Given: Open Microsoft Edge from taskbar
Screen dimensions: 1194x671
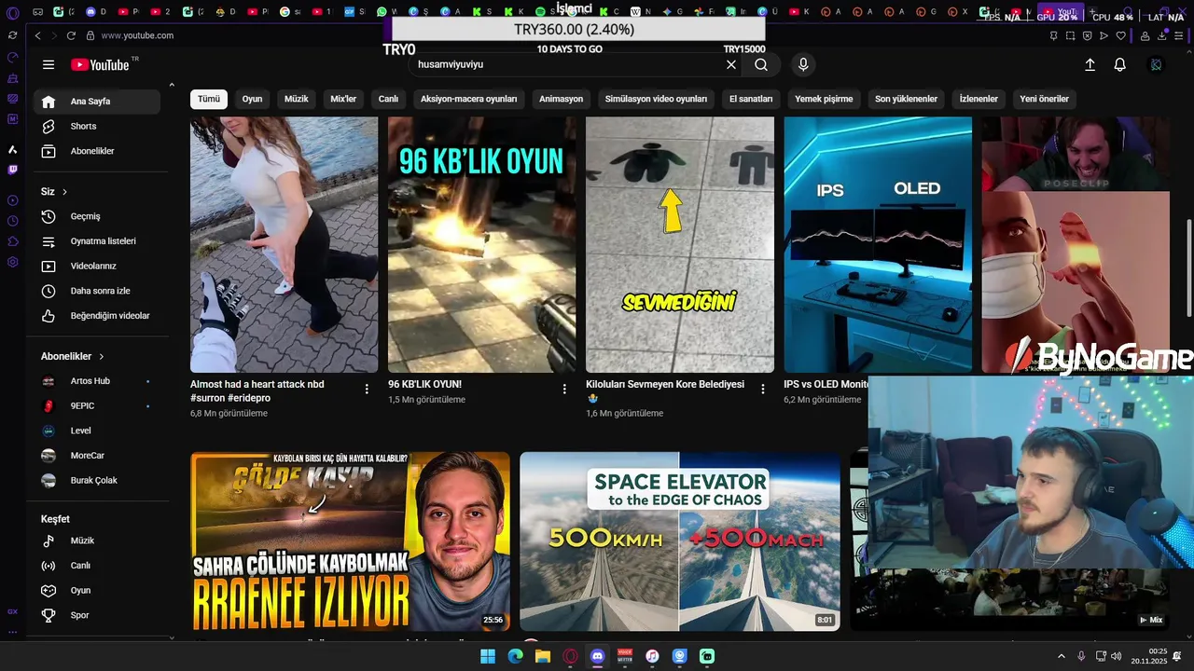Looking at the screenshot, I should (515, 656).
